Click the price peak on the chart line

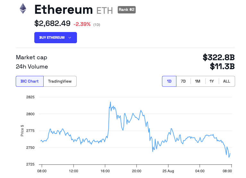(x=110, y=102)
